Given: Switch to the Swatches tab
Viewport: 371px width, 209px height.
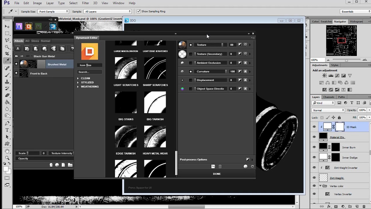Looking at the screenshot, I should (x=326, y=21).
